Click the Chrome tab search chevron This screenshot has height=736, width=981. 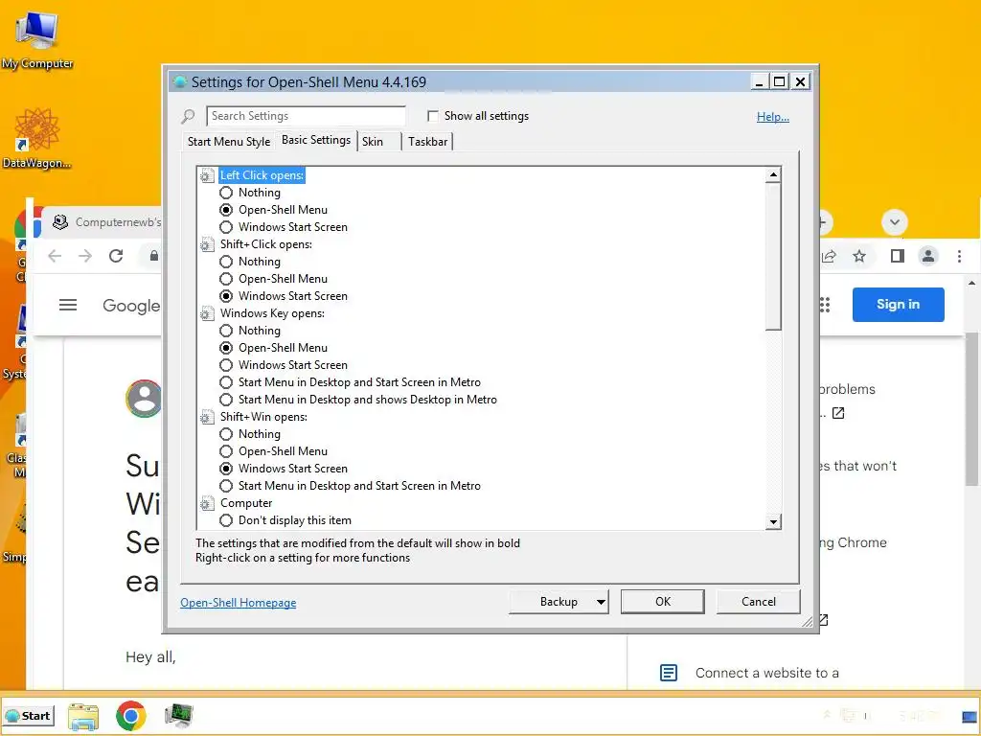coord(895,222)
